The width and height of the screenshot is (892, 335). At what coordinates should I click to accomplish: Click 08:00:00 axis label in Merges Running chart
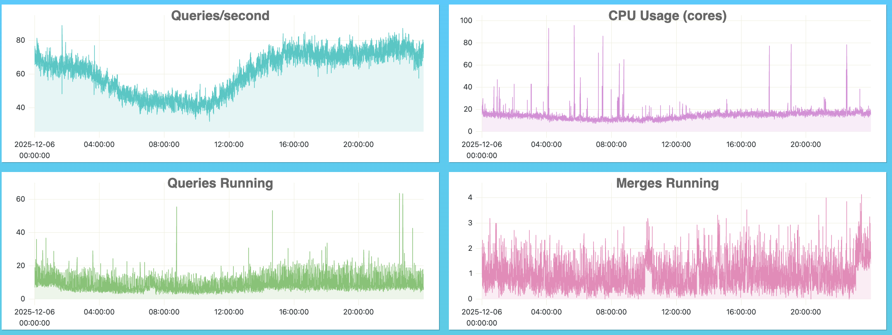(x=611, y=312)
